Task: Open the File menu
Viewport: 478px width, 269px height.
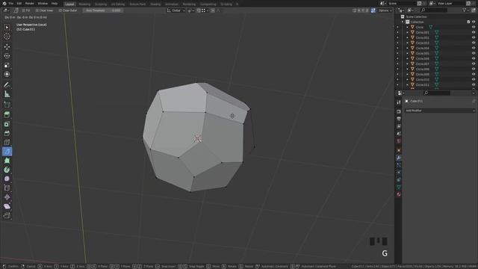Action: click(x=10, y=3)
